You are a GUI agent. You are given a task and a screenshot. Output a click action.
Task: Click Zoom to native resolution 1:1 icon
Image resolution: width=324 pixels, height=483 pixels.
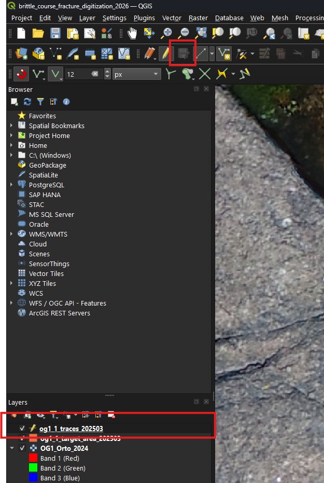(252, 33)
